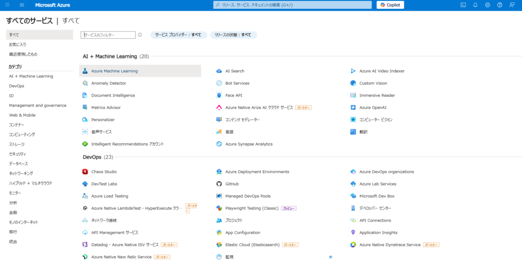The image size is (522, 272).
Task: Click the DevTest Labs icon
Action: (85, 184)
